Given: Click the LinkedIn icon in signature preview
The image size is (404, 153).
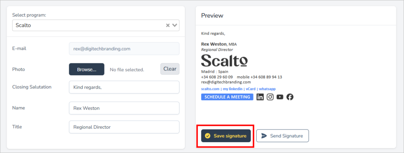Looking at the screenshot, I should 260,97.
